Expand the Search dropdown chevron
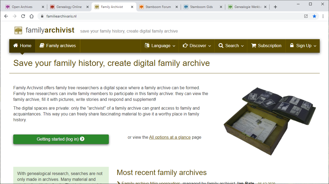Viewport: 329px width, 184px height. 242,46
